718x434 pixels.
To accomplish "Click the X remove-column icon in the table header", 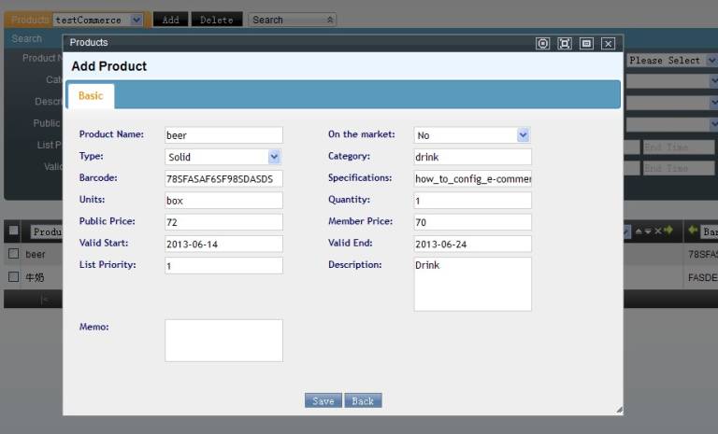I will click(658, 231).
